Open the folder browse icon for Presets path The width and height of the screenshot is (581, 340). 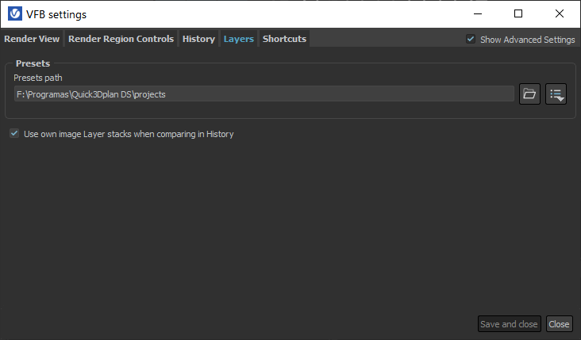coord(529,94)
